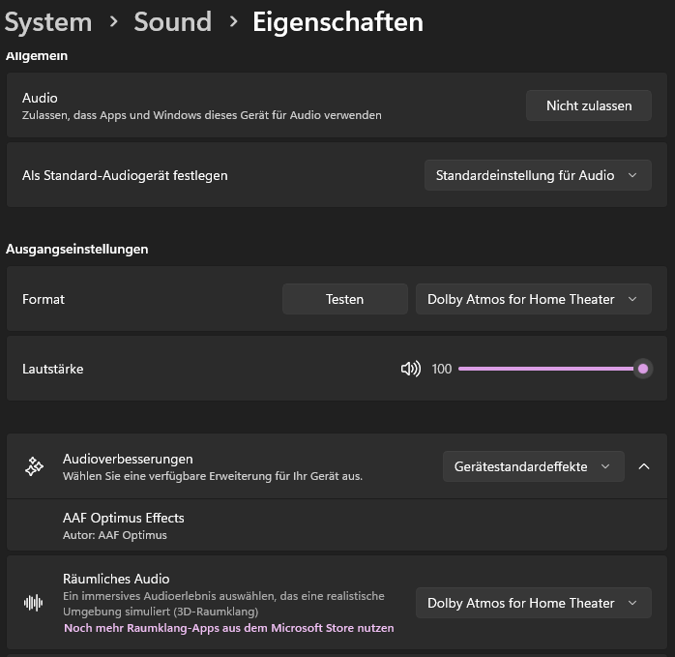
Task: Click the Audio row description text
Action: coord(201,115)
